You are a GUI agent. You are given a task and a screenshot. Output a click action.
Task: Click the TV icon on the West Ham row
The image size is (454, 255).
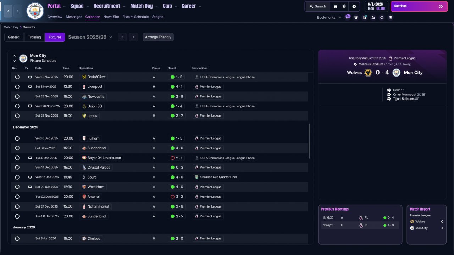30,187
